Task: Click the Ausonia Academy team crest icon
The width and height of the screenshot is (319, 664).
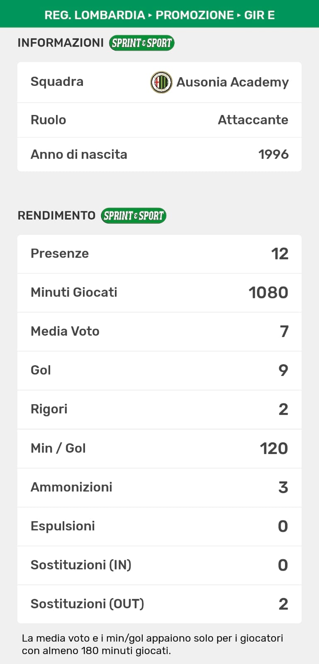Action: pyautogui.click(x=161, y=82)
